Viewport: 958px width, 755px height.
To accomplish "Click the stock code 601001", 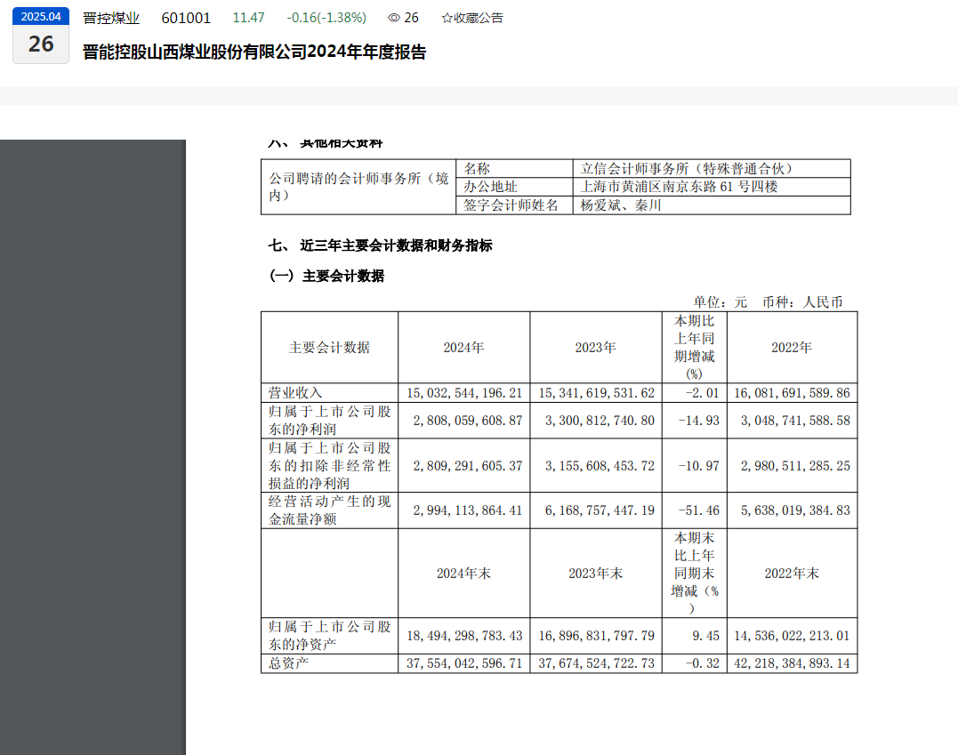I will pyautogui.click(x=186, y=18).
